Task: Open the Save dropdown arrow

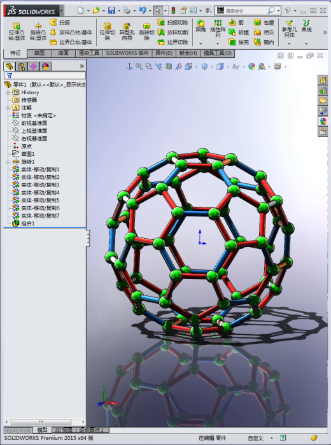Action: (118, 11)
